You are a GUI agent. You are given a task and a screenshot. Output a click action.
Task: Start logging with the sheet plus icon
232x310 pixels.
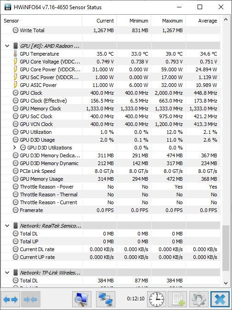177,299
